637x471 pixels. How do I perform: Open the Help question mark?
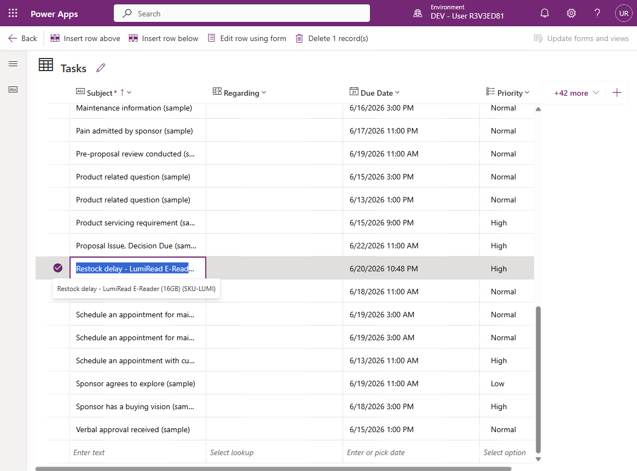pyautogui.click(x=597, y=13)
